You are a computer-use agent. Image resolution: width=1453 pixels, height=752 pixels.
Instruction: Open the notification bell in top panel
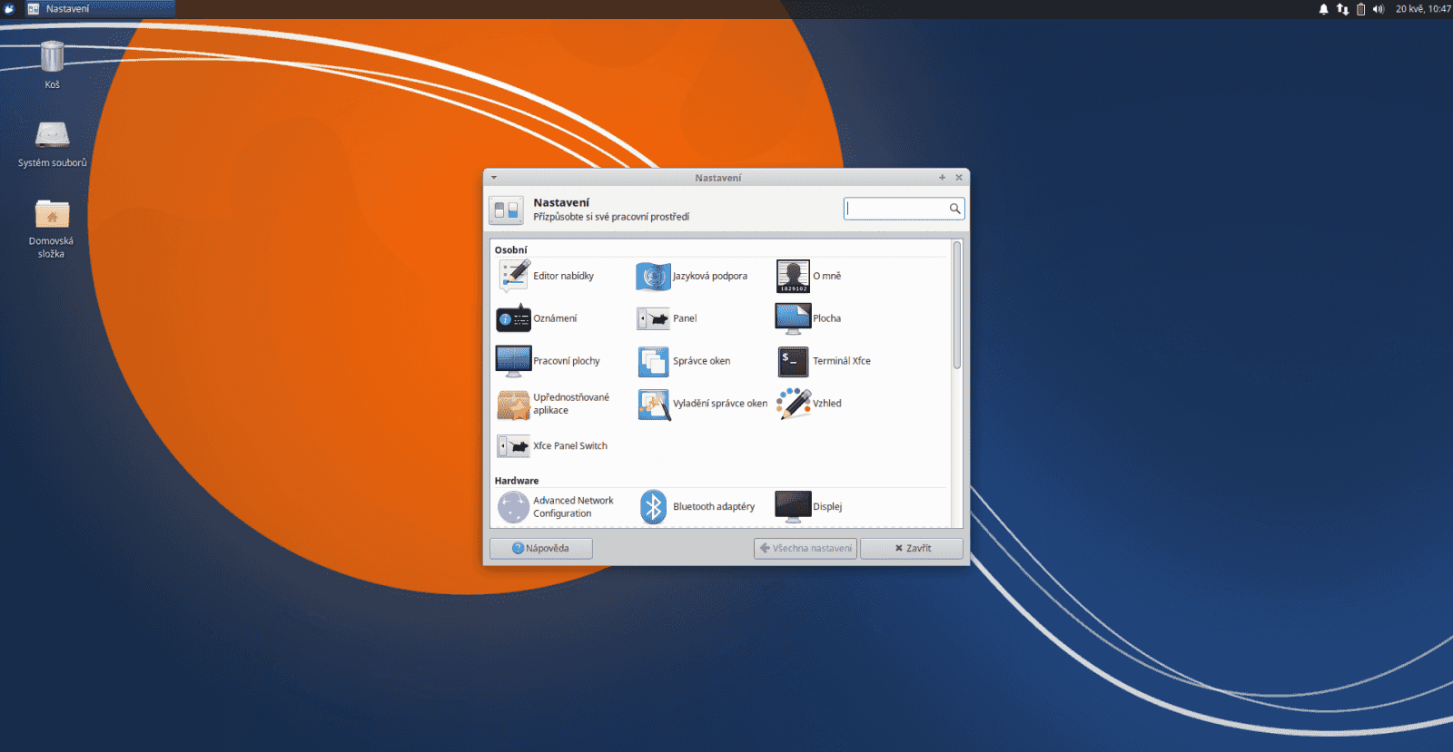click(1323, 9)
